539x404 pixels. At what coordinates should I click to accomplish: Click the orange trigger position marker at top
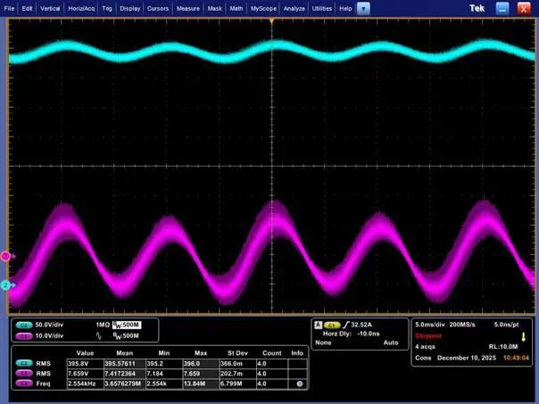pyautogui.click(x=271, y=19)
